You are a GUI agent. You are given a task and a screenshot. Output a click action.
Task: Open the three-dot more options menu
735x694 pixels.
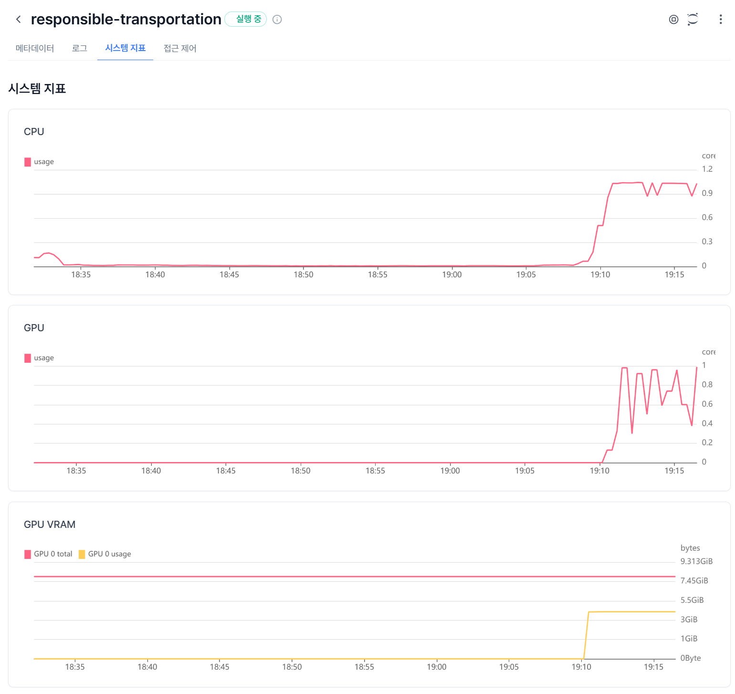click(x=721, y=19)
